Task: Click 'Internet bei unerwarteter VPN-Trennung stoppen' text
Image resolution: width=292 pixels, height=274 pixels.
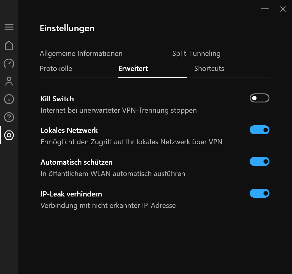Action: (x=119, y=111)
